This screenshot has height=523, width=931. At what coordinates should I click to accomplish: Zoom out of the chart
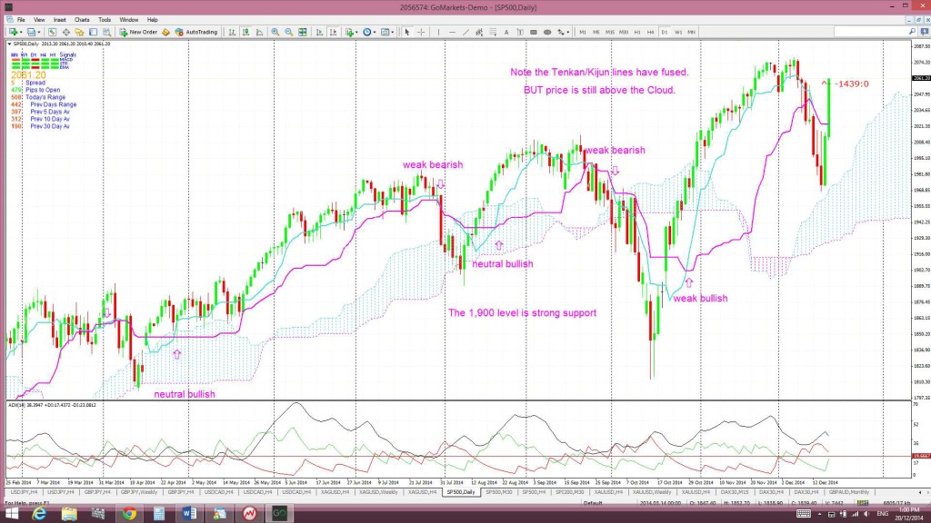click(288, 32)
